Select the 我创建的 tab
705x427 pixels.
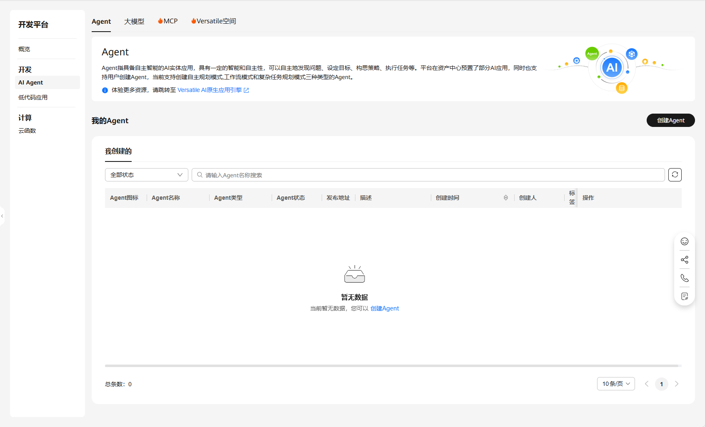(118, 151)
